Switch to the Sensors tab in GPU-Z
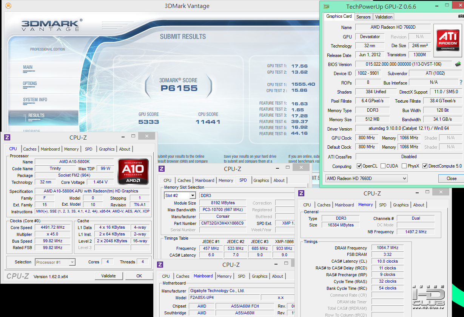 point(364,17)
